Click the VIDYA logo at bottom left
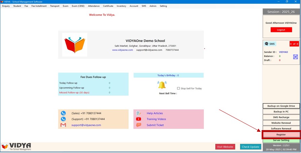 (x=16, y=147)
